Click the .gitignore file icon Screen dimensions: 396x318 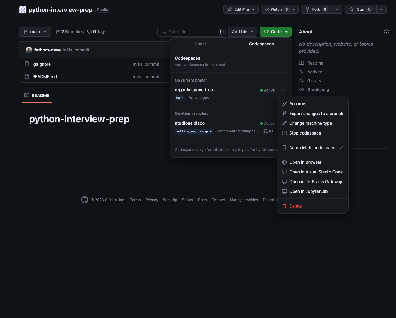(x=27, y=64)
